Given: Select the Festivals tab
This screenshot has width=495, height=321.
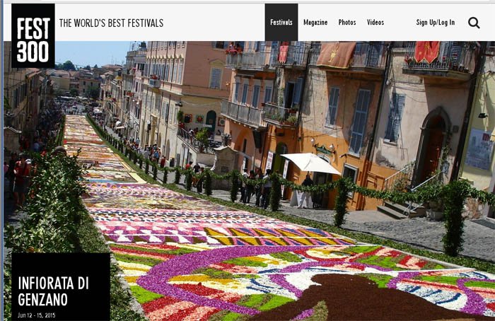Looking at the screenshot, I should [x=281, y=23].
